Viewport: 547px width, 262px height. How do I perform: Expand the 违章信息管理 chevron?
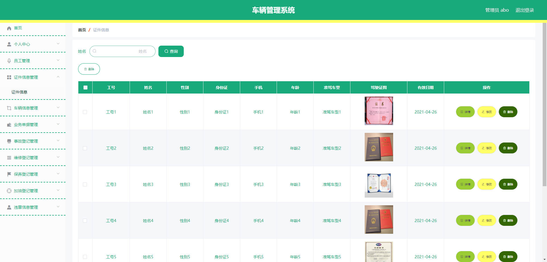point(58,207)
